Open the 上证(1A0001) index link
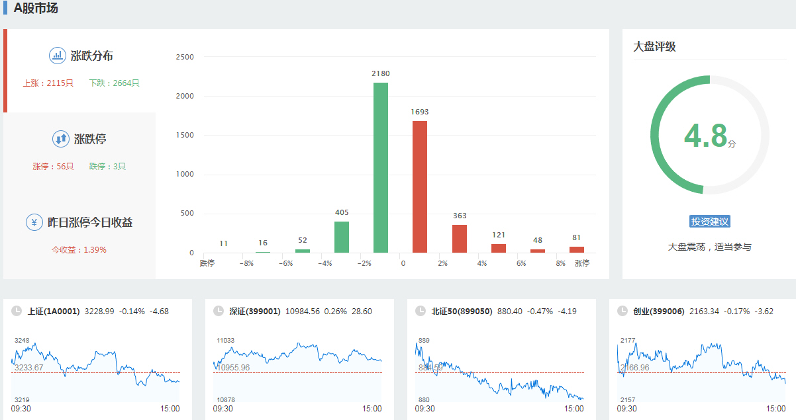Screen dimensions: 796x420 [54, 311]
